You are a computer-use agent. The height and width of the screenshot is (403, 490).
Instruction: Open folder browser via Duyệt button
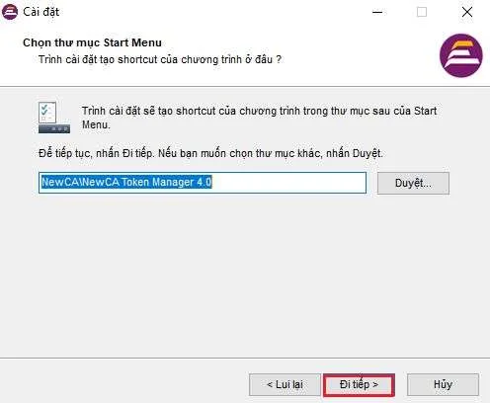coord(413,183)
